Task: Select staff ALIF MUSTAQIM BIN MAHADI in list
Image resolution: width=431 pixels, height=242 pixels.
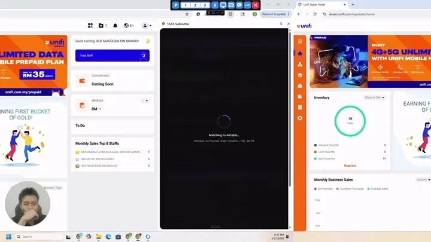Action: point(99,166)
